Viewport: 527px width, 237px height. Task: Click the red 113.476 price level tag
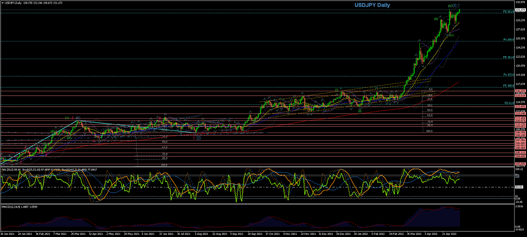coord(520,107)
